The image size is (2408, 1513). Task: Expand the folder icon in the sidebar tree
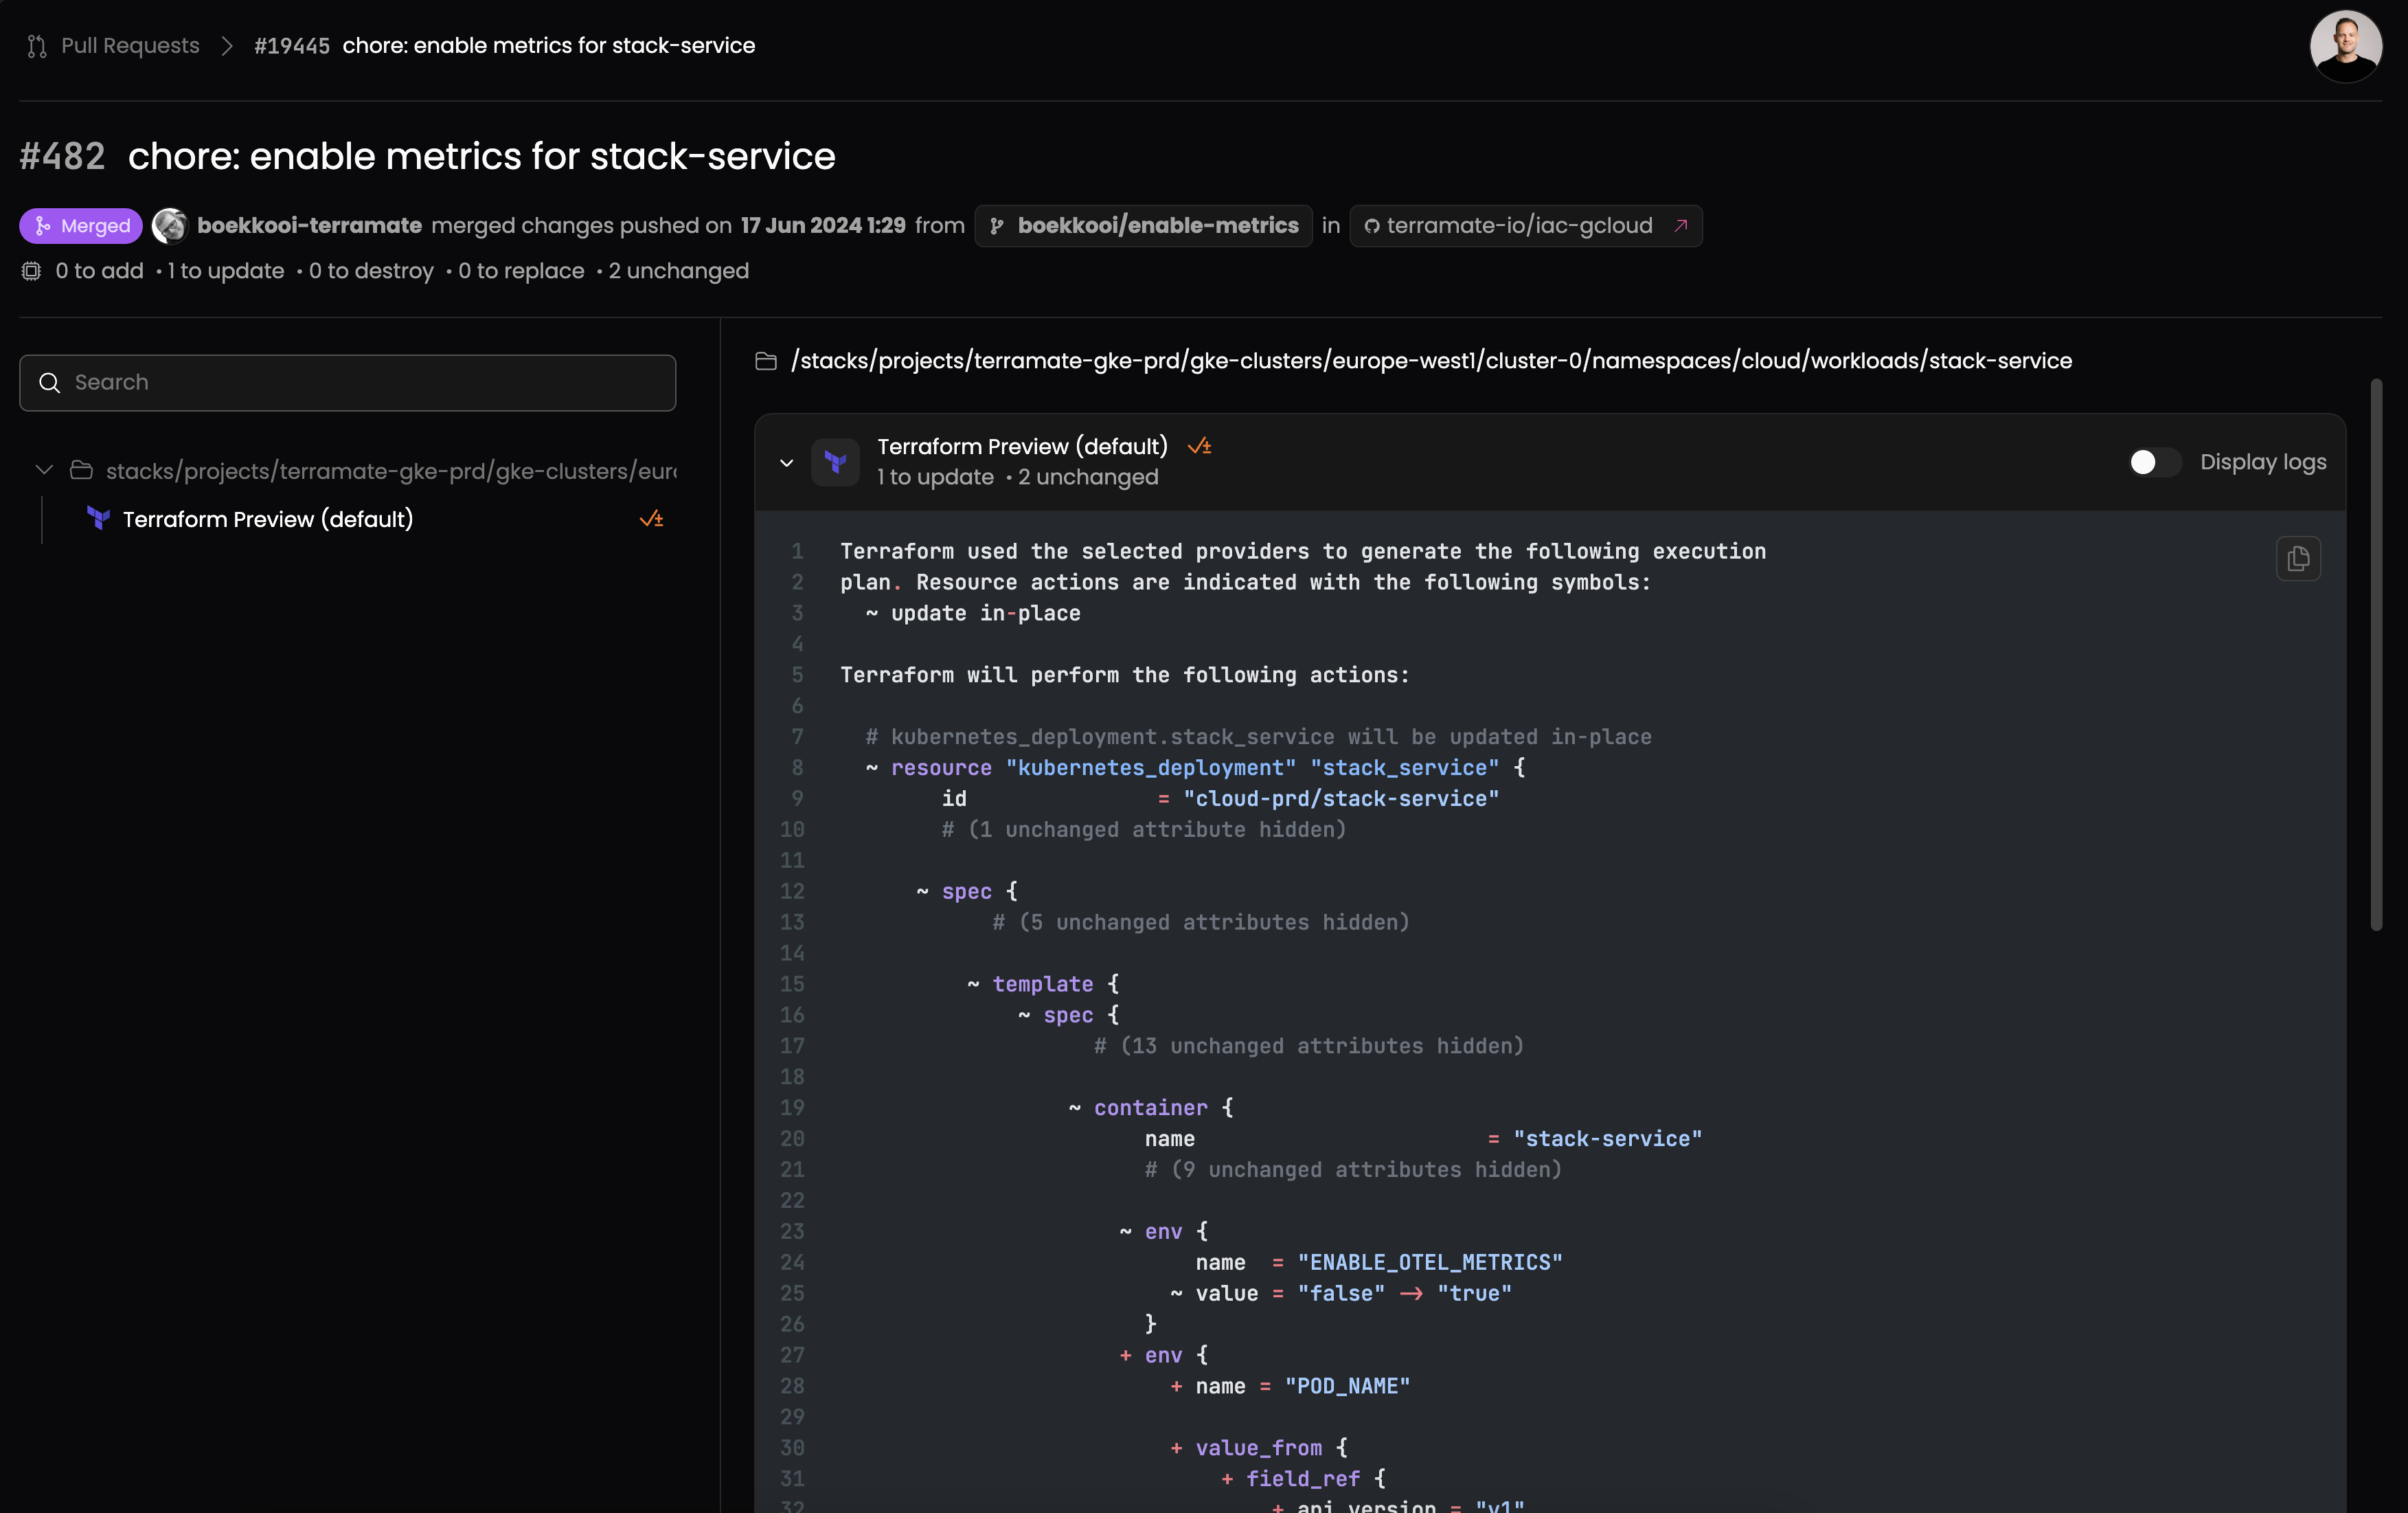82,469
